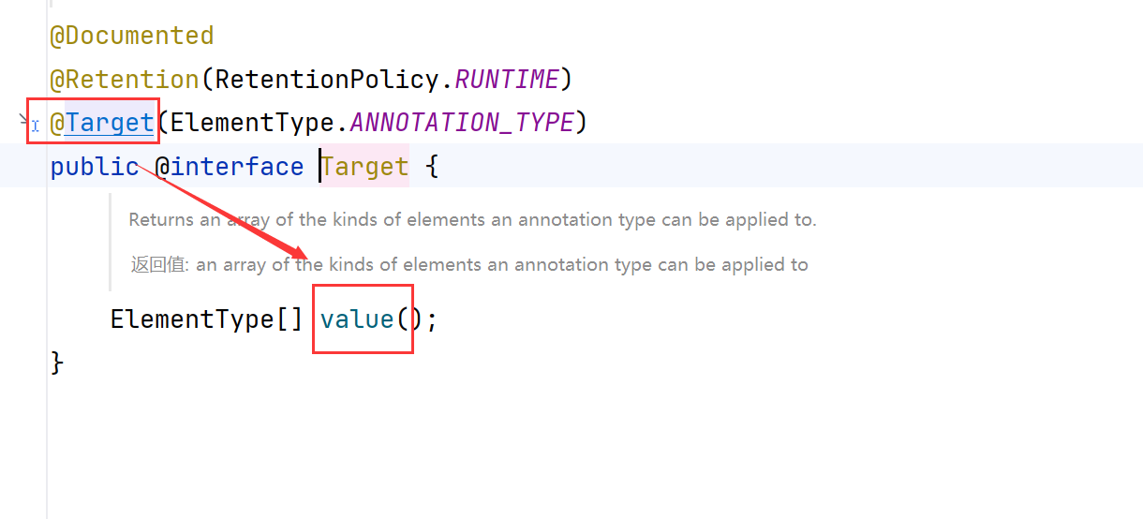
Task: Click ElementType[] return type declaration
Action: (205, 319)
